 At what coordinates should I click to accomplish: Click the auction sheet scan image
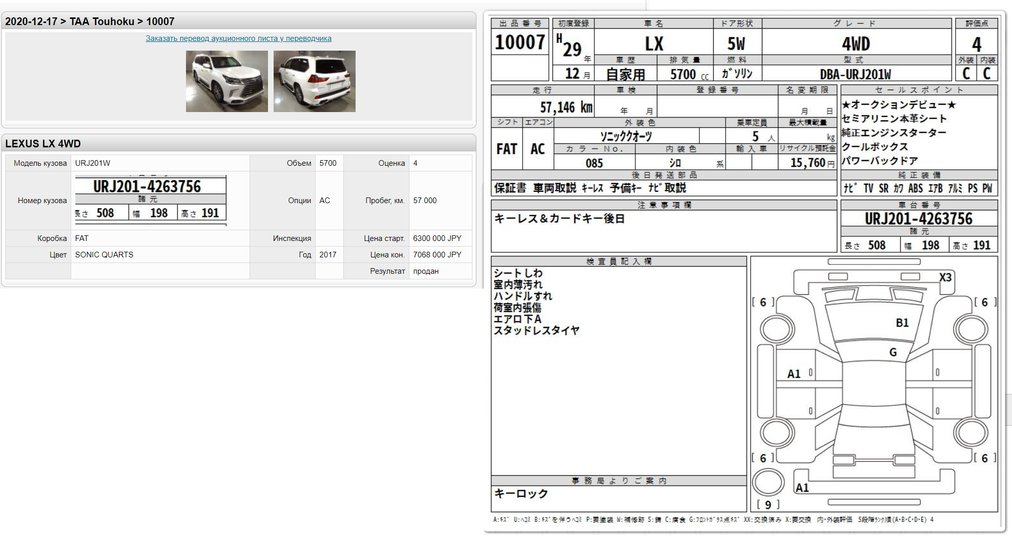745,271
